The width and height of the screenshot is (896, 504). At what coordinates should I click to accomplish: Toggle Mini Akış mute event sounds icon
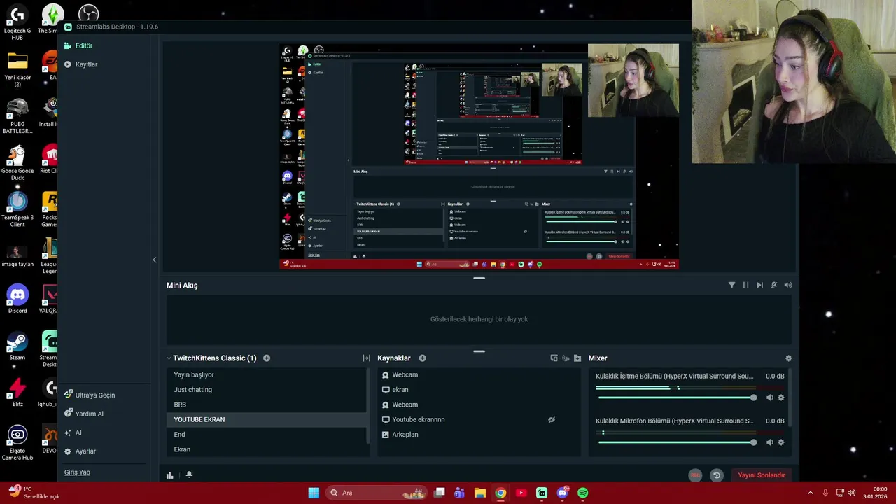[773, 286]
